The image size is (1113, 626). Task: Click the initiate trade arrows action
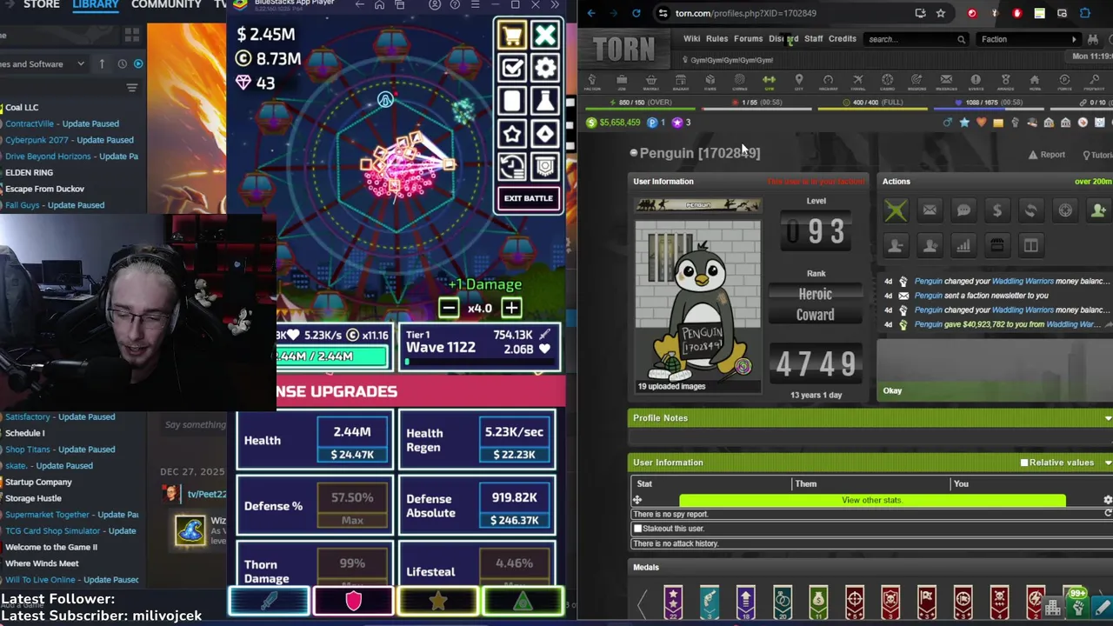click(x=1031, y=210)
